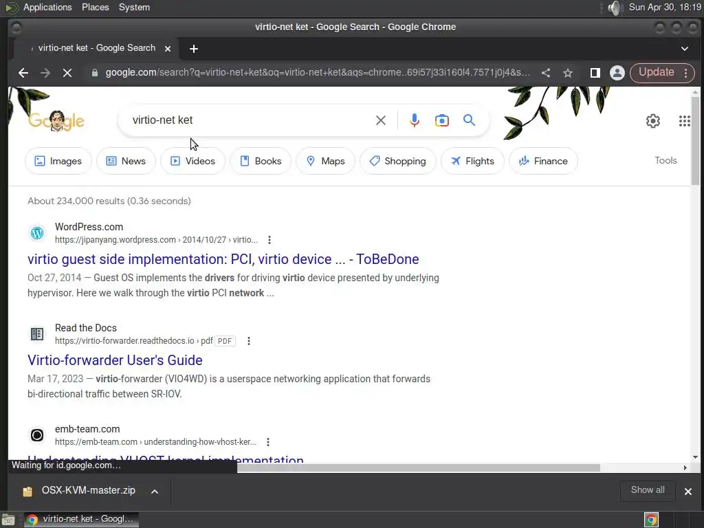The image size is (704, 528).
Task: Close the downloads bar
Action: tap(687, 491)
